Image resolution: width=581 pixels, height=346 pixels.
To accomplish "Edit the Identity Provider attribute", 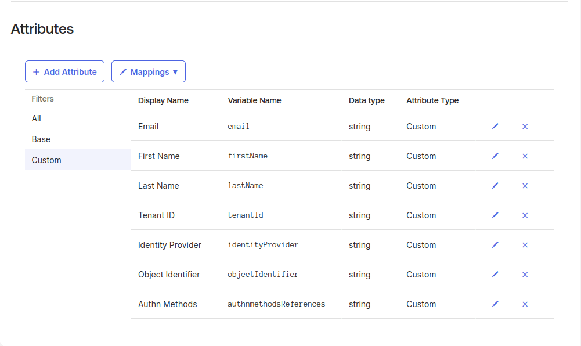I will [495, 245].
